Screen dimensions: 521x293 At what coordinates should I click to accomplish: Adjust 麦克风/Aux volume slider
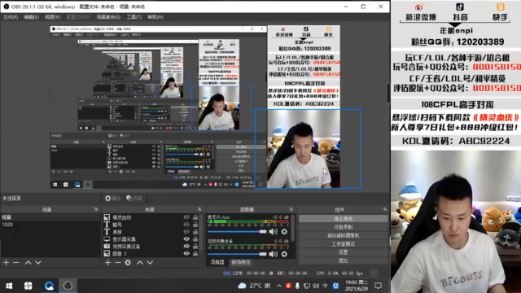[x=237, y=231]
